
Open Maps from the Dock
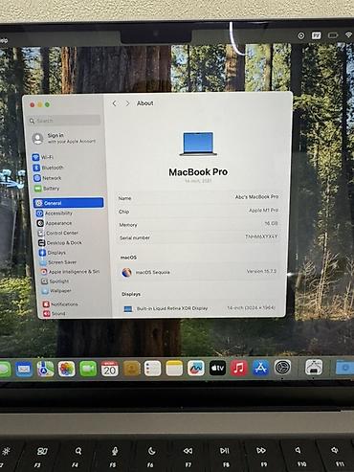point(45,370)
